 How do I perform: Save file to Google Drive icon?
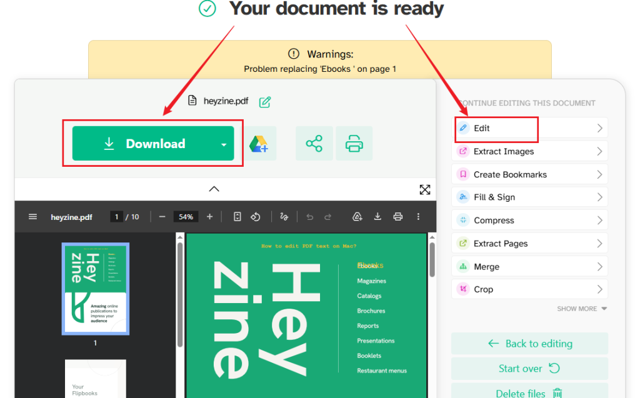point(259,144)
